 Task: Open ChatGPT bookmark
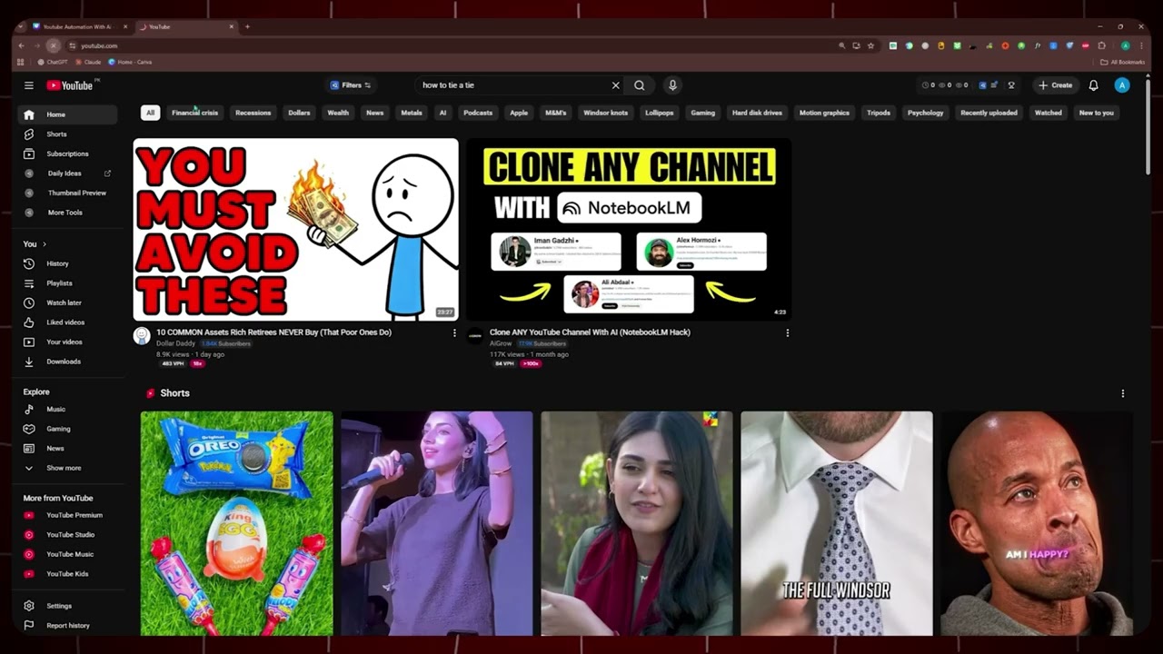53,62
